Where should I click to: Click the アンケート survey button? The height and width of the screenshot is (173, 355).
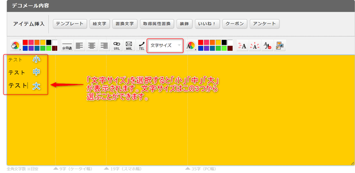coord(264,24)
